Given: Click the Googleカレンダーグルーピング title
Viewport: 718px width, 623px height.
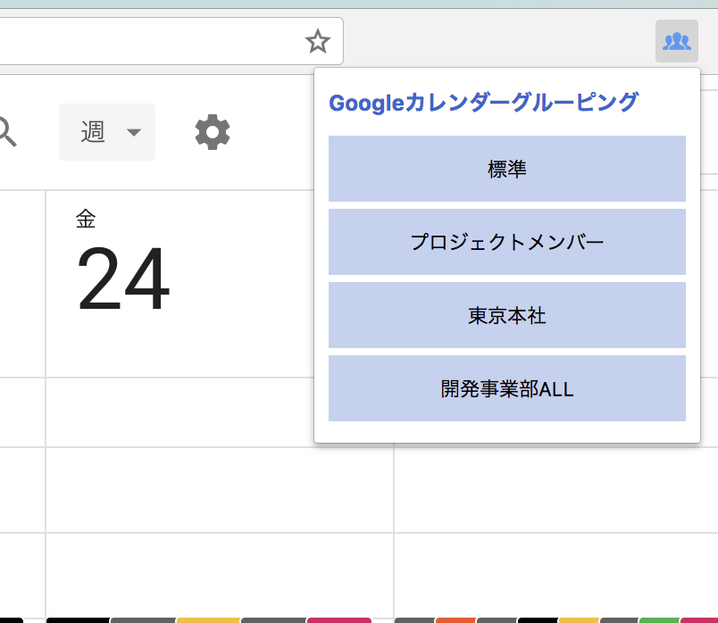Looking at the screenshot, I should pos(483,102).
